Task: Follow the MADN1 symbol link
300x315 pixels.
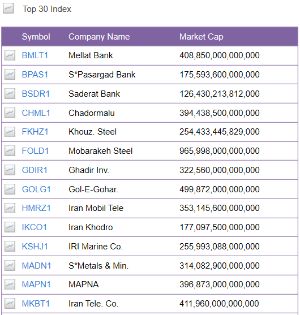Action: coord(36,266)
